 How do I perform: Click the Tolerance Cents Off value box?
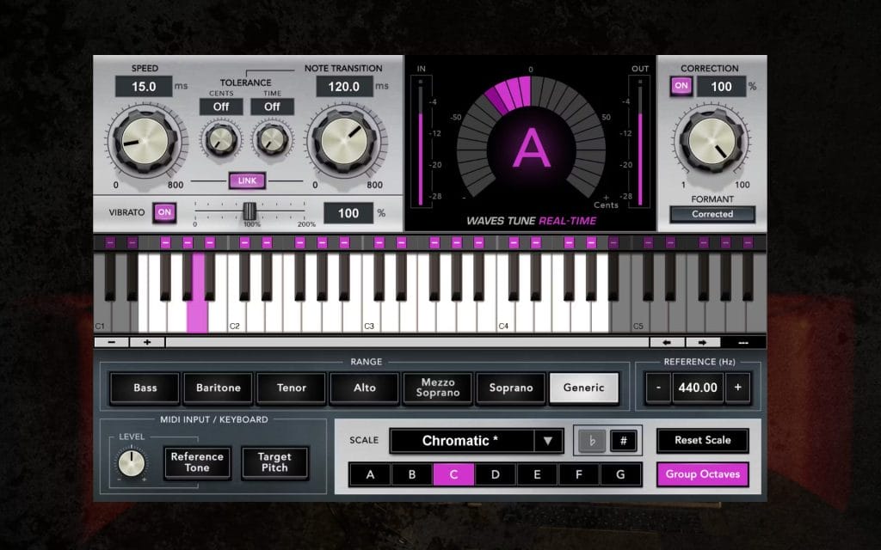pyautogui.click(x=220, y=107)
